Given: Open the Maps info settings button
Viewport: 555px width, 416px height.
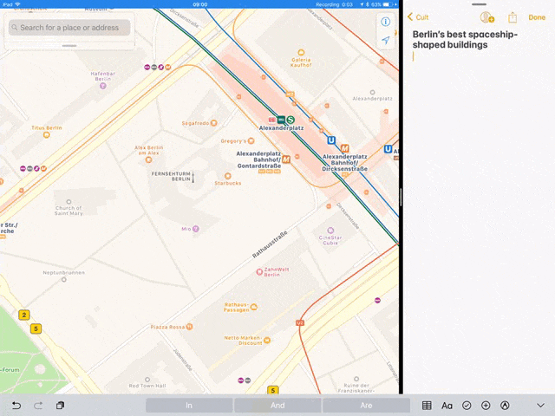Looking at the screenshot, I should click(385, 22).
